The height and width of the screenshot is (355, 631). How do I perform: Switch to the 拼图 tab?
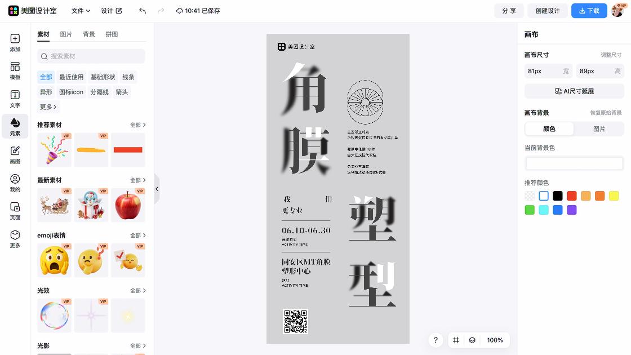tap(112, 34)
